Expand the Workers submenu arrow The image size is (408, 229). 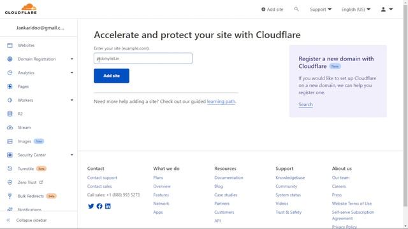click(72, 101)
